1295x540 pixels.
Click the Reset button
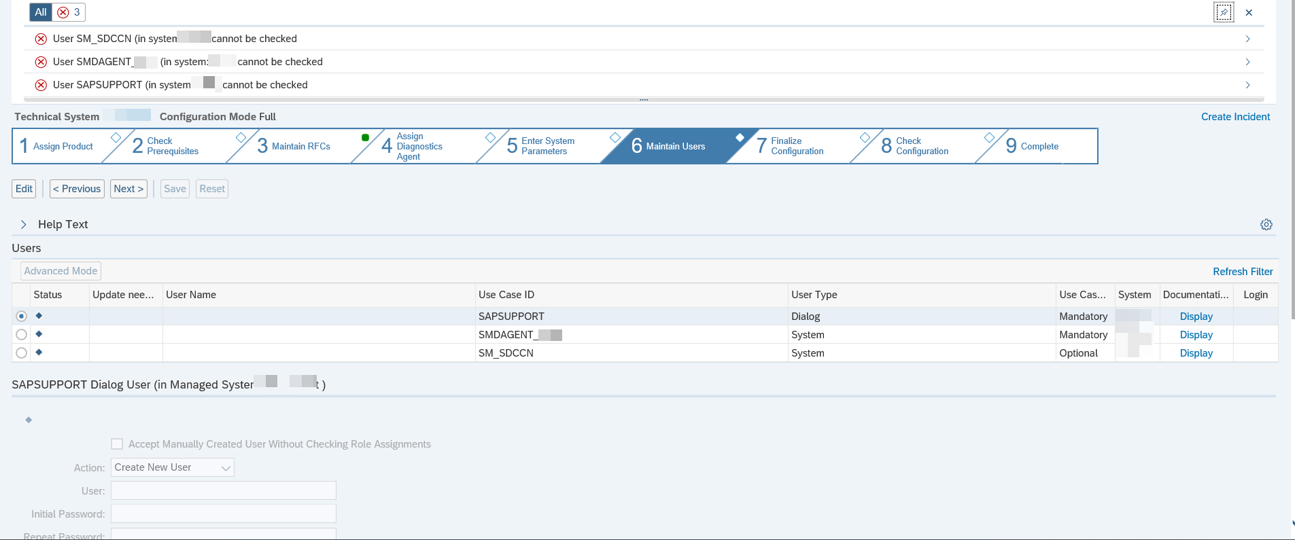tap(212, 189)
